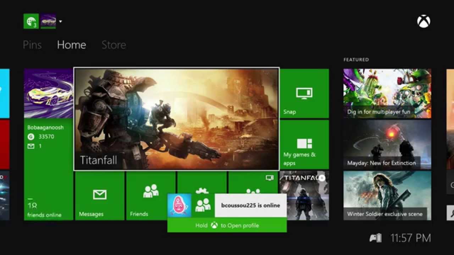This screenshot has width=454, height=255.
Task: Click the green globe notification icon
Action: click(x=31, y=21)
